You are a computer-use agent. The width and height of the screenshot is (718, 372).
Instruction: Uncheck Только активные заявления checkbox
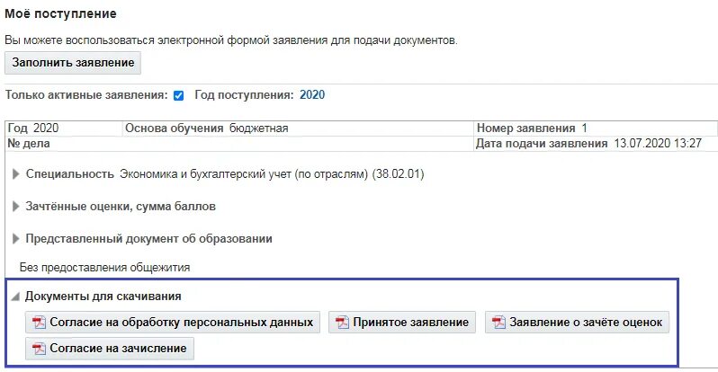coord(178,95)
